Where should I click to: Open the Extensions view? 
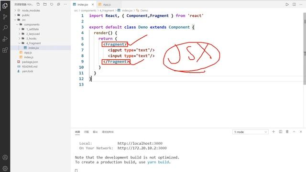point(5,50)
